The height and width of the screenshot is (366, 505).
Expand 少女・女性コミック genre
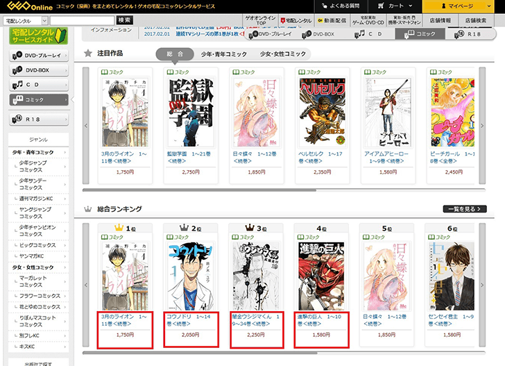click(38, 267)
